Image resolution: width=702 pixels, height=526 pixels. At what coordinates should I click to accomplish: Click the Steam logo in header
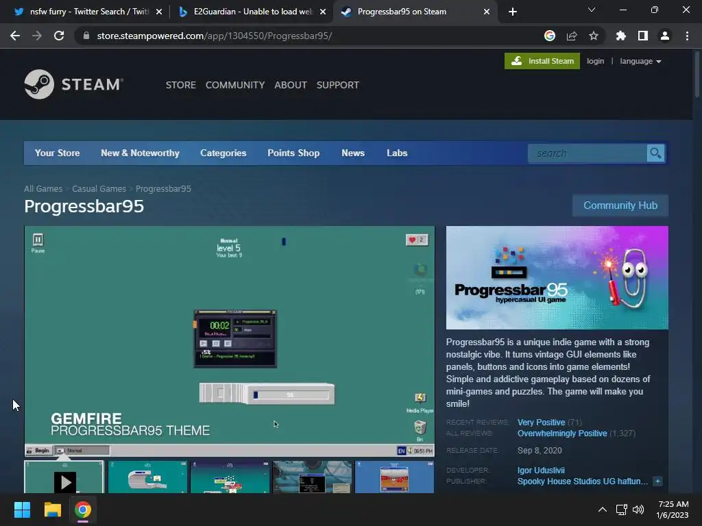(74, 84)
